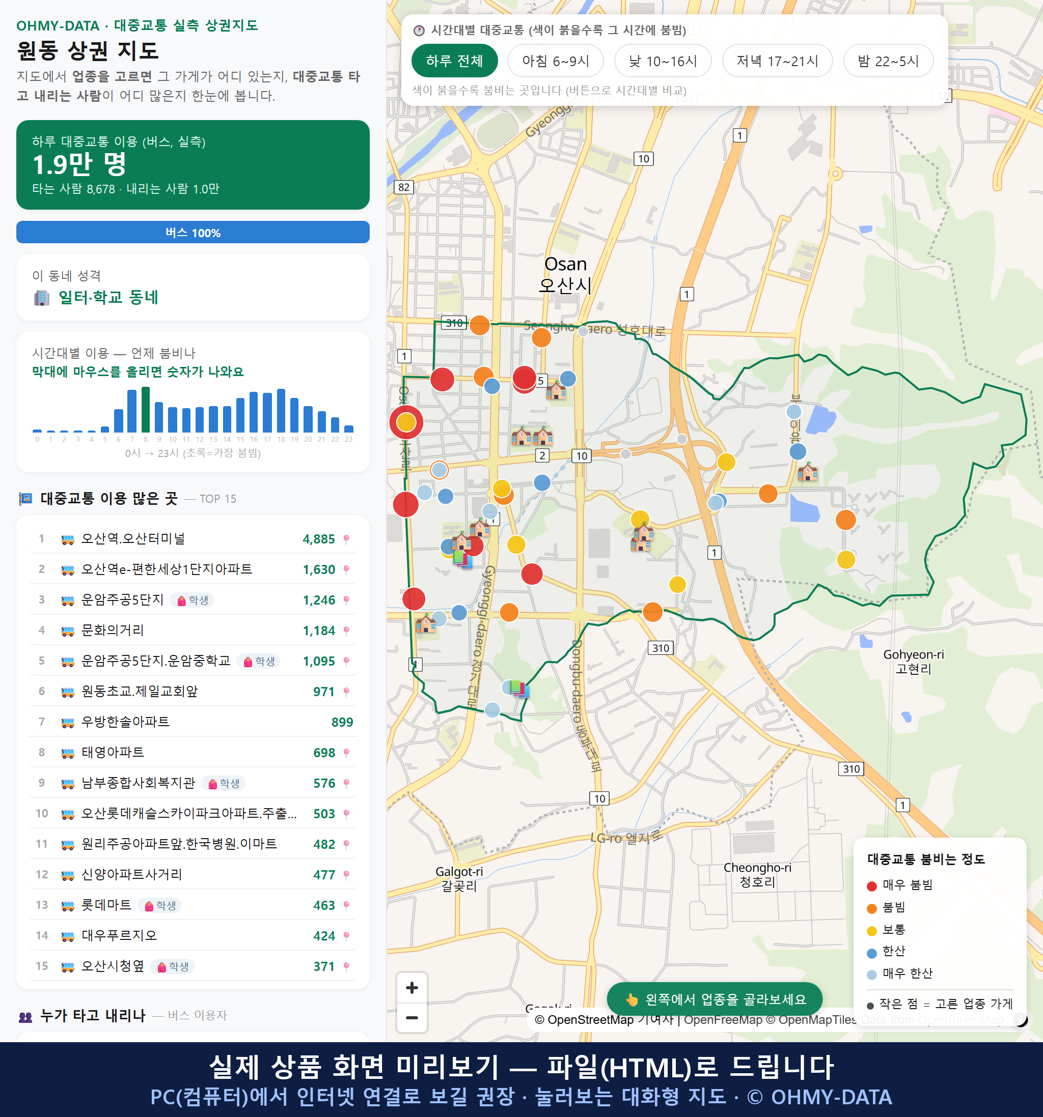Click the 보통 yellow legend swatch
The width and height of the screenshot is (1043, 1117).
[x=871, y=931]
